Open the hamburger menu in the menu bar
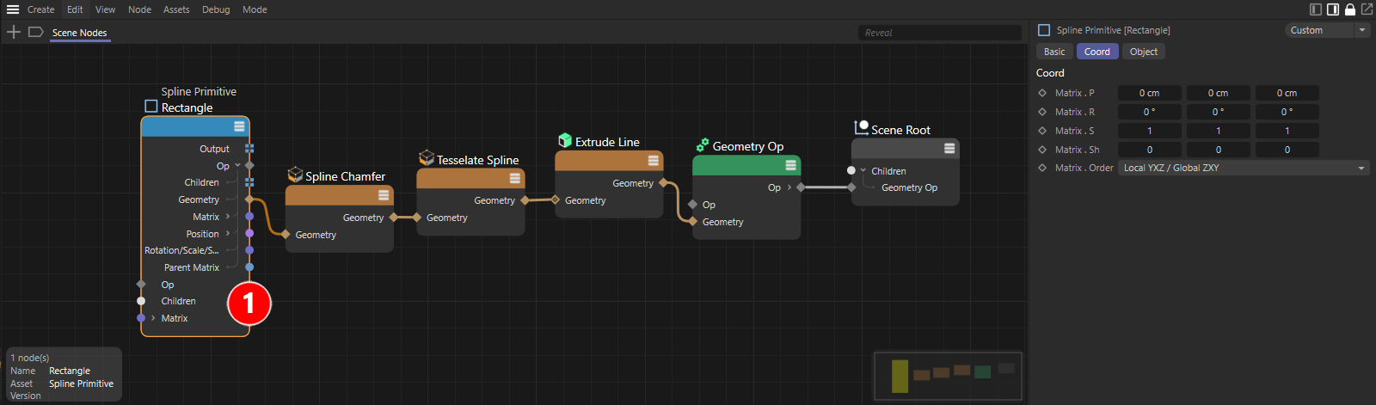Image resolution: width=1376 pixels, height=405 pixels. pyautogui.click(x=13, y=9)
